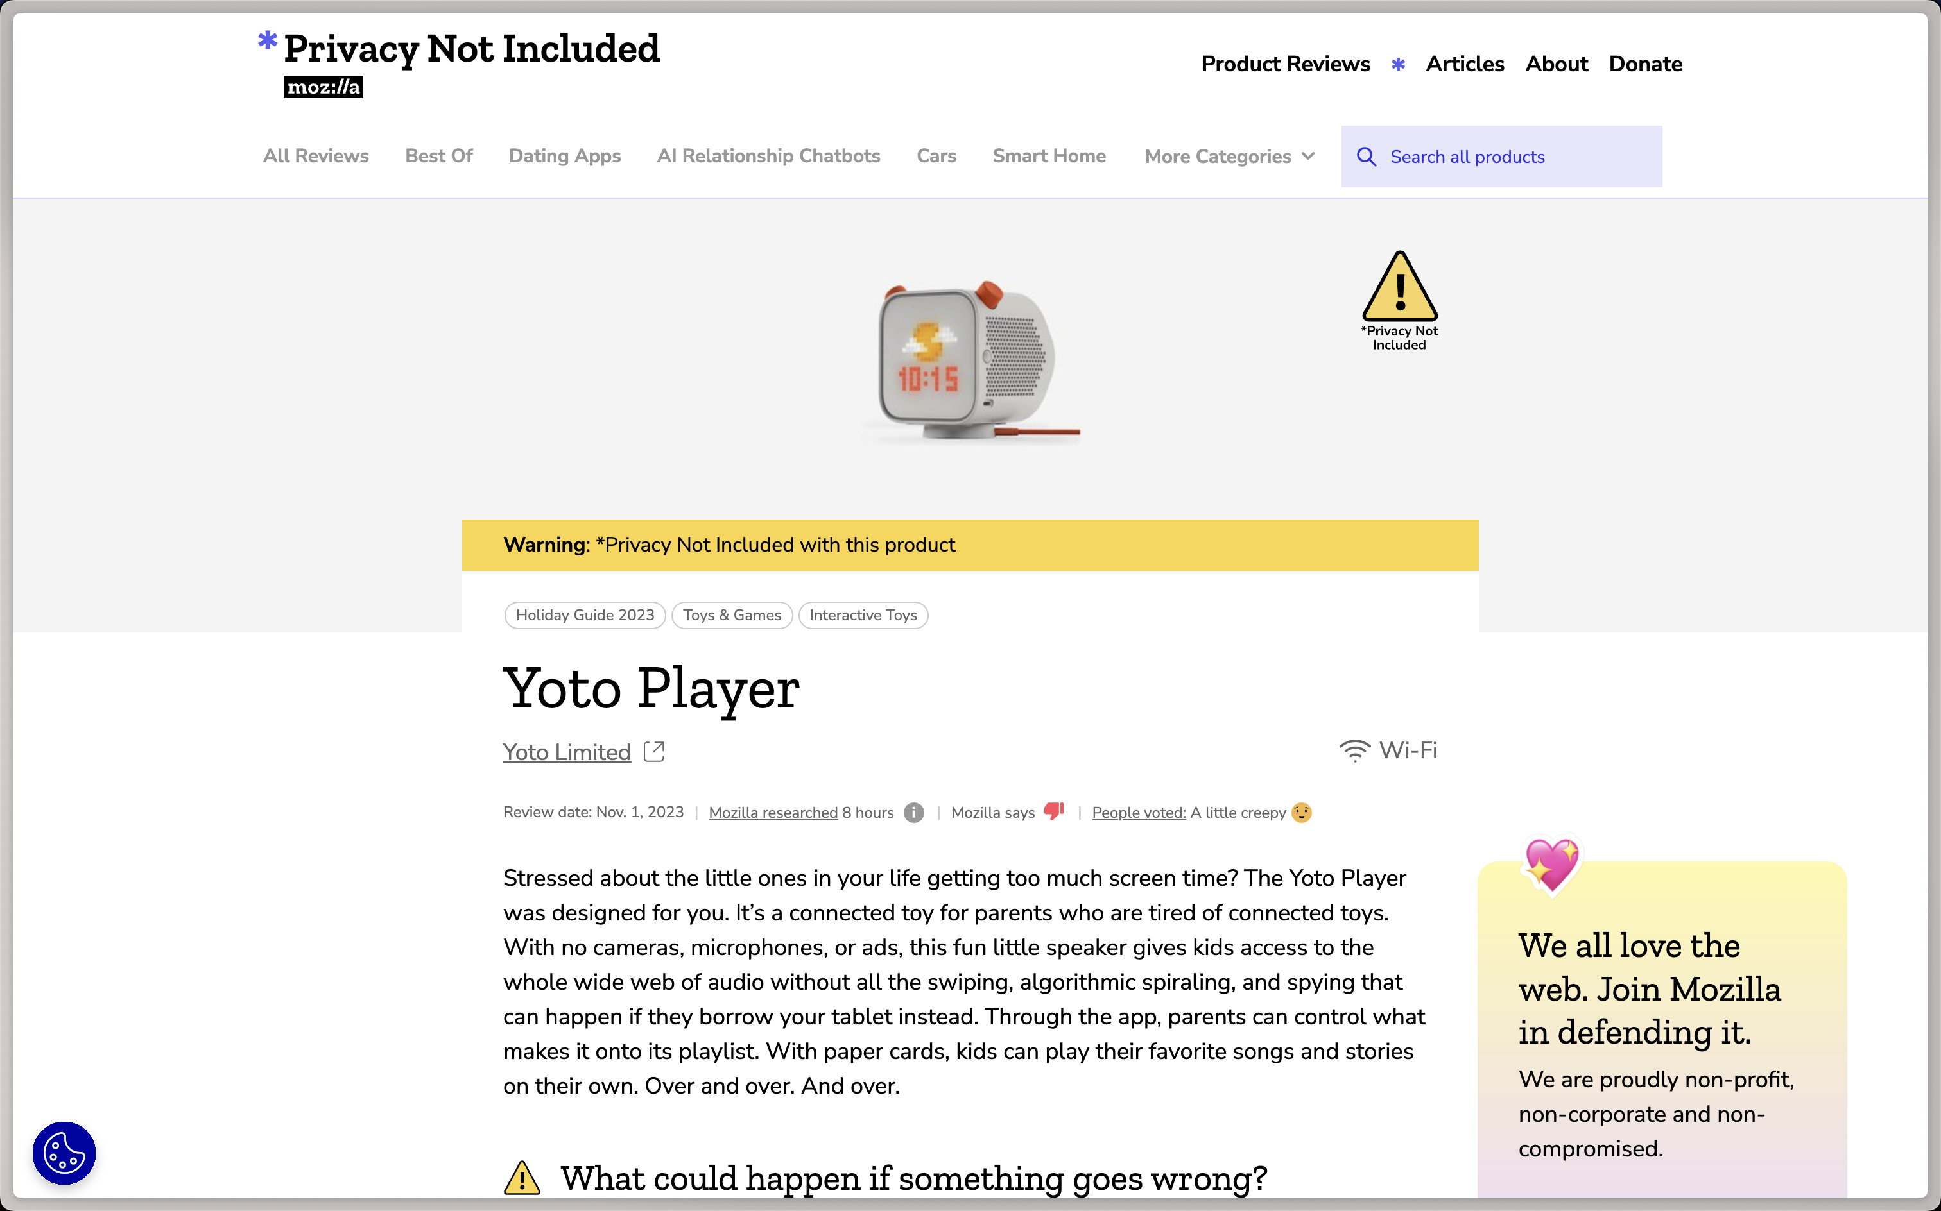Click the thumbs down Mozilla says icon
Screen dimensions: 1941x1211
(x=1054, y=811)
